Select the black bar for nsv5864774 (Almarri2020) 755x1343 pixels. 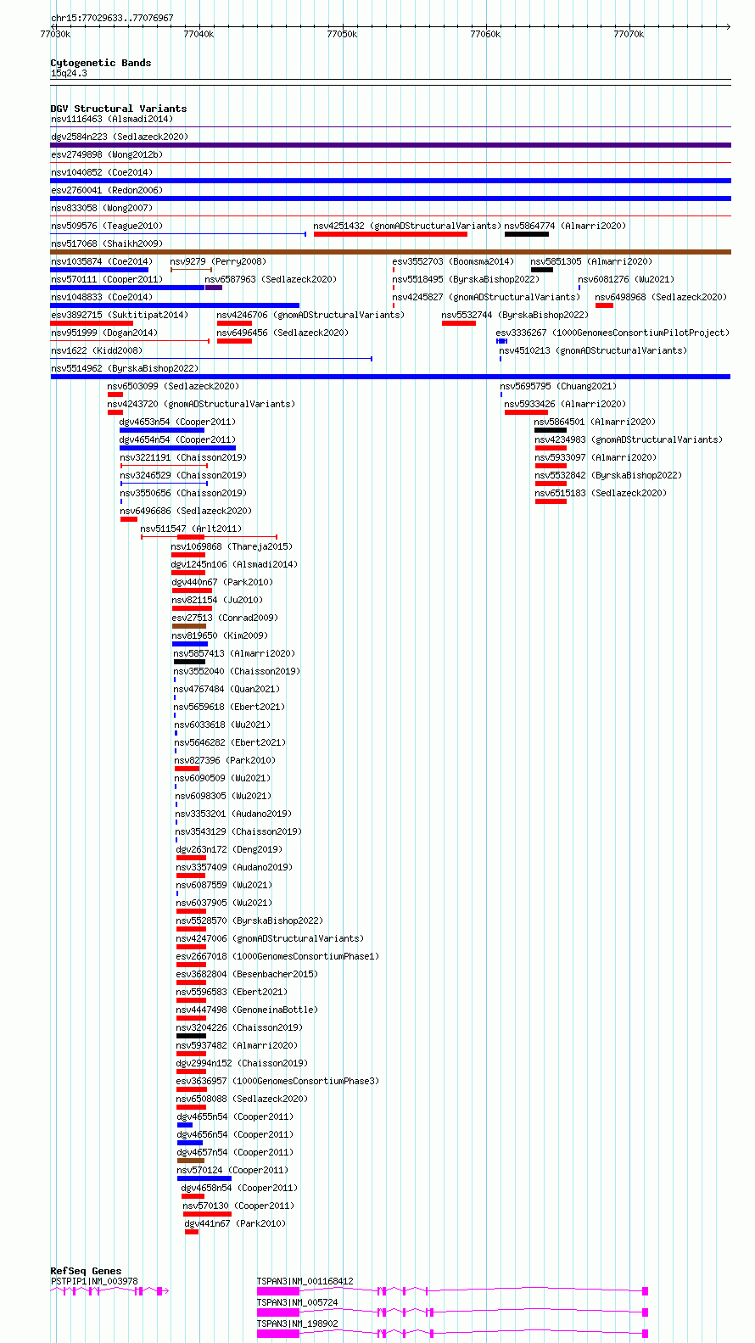point(526,234)
